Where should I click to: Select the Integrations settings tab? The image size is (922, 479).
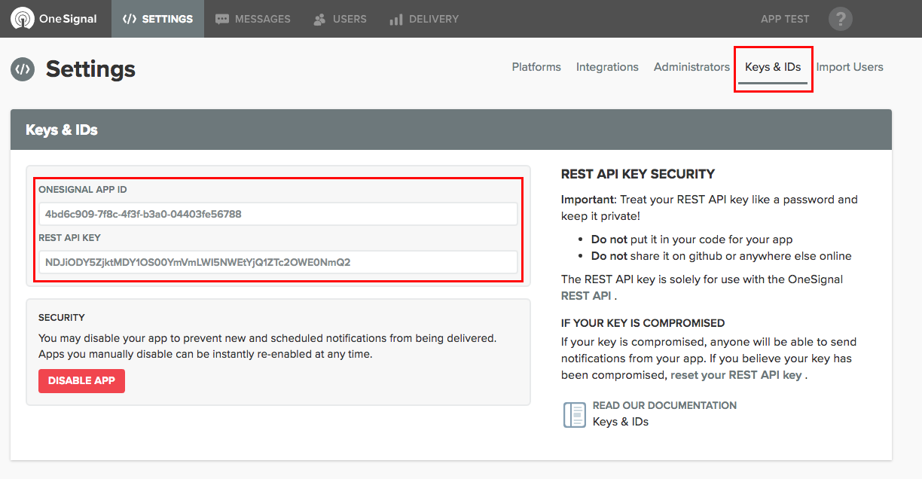(x=607, y=67)
